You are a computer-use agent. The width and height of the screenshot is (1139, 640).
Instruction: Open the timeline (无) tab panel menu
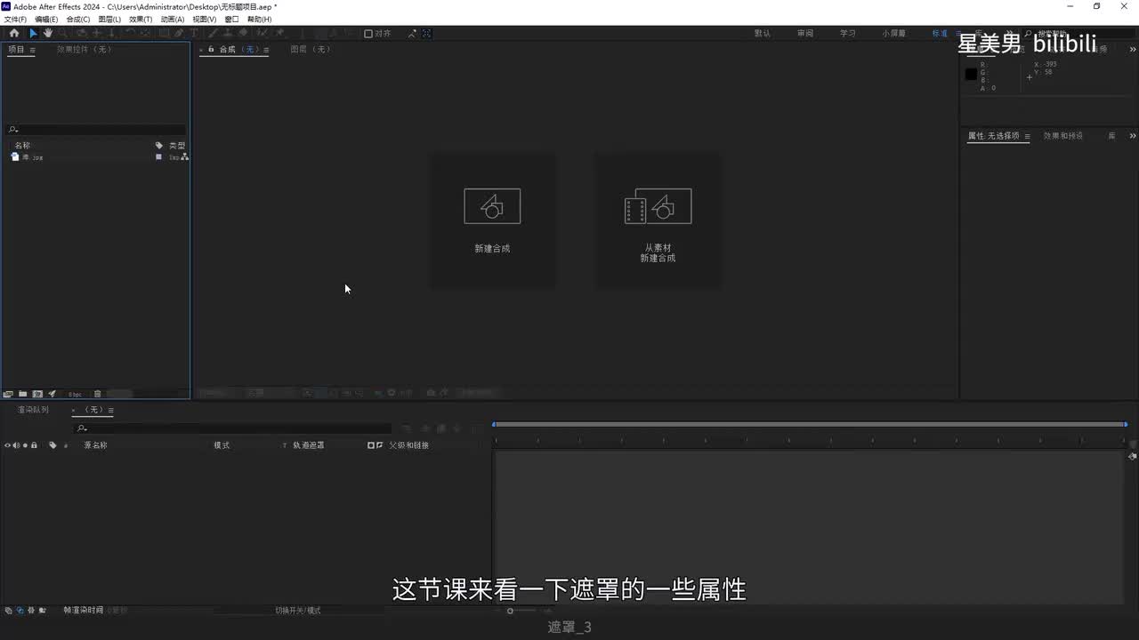point(111,410)
